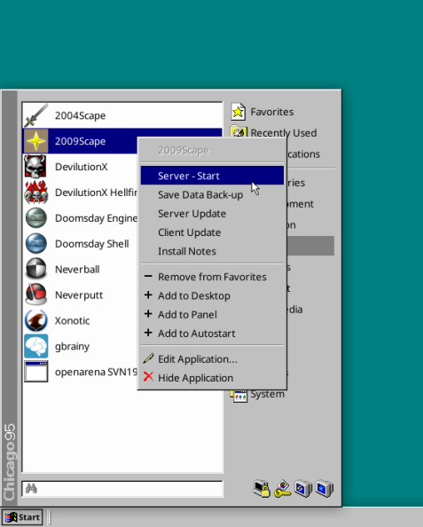Open Install Notes from context menu
The image size is (423, 527).
(x=212, y=251)
